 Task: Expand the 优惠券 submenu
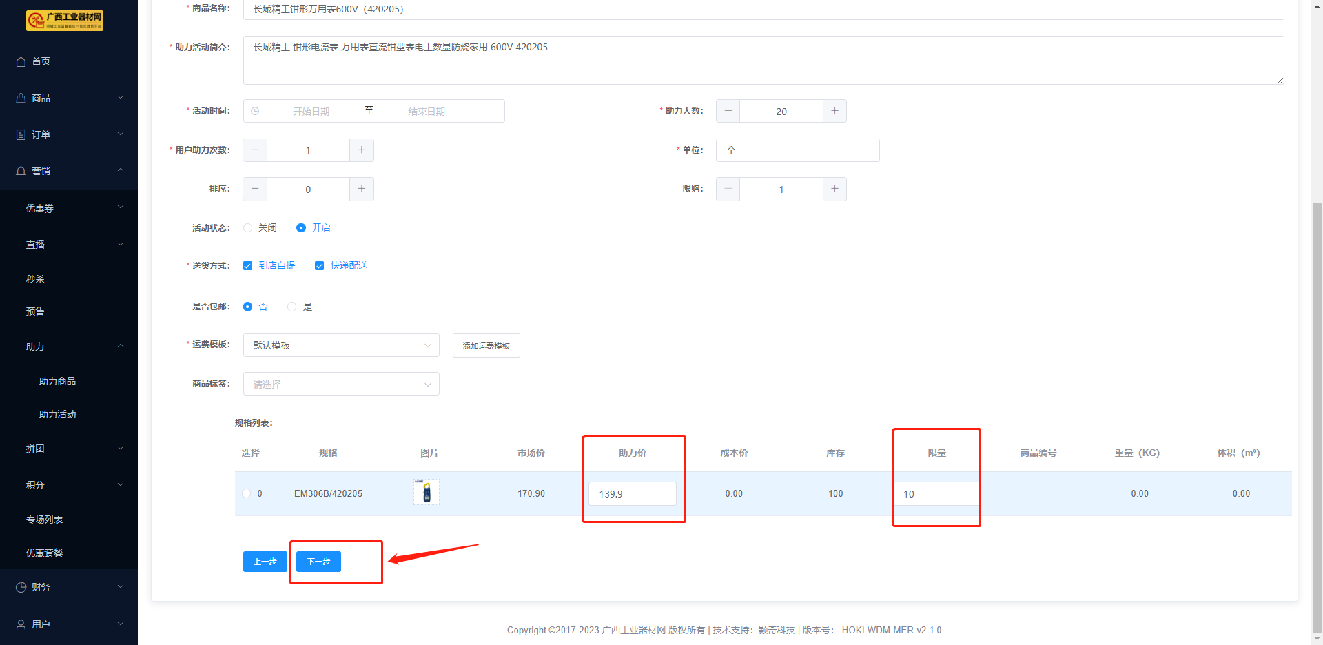pos(69,208)
